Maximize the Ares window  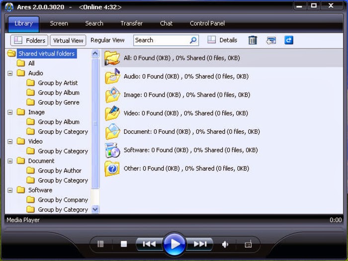click(x=314, y=5)
